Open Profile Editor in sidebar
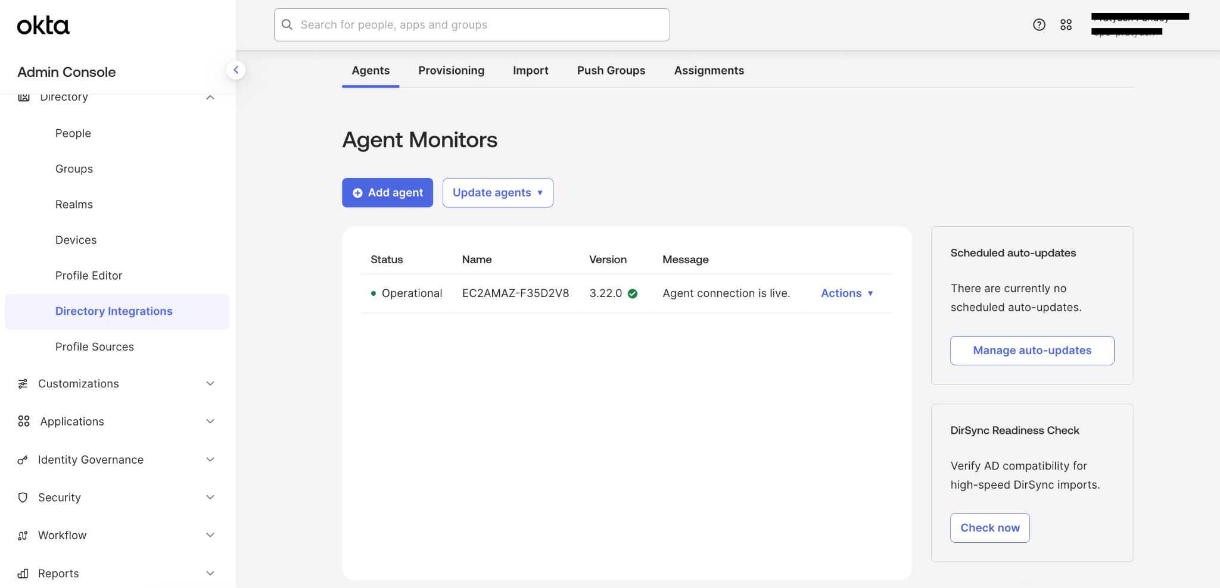This screenshot has width=1220, height=588. [89, 276]
